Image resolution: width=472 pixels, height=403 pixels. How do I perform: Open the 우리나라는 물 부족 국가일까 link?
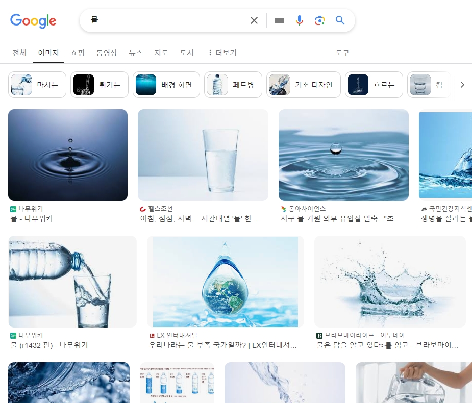pos(223,345)
